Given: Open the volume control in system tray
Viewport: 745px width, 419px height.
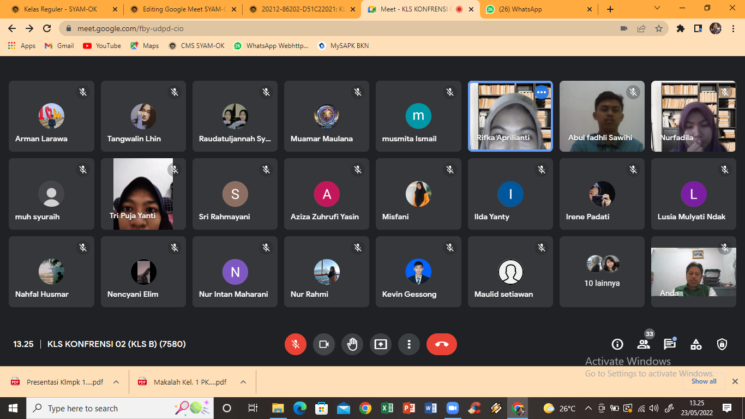Looking at the screenshot, I should pyautogui.click(x=654, y=408).
